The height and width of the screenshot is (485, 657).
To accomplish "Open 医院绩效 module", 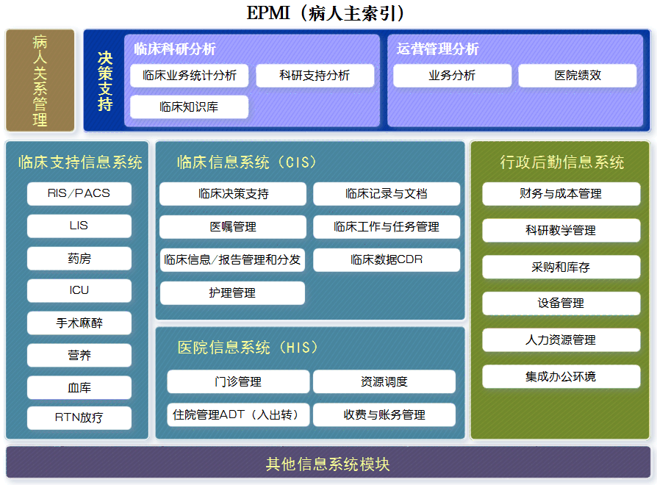I will [578, 76].
